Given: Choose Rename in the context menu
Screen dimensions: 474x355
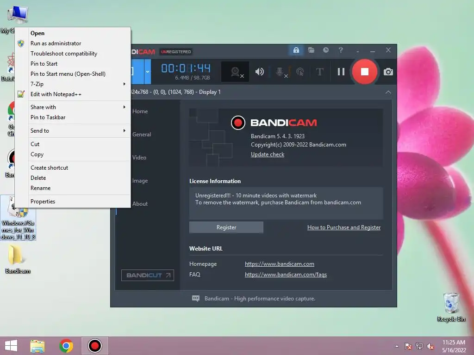Looking at the screenshot, I should [x=73, y=188].
